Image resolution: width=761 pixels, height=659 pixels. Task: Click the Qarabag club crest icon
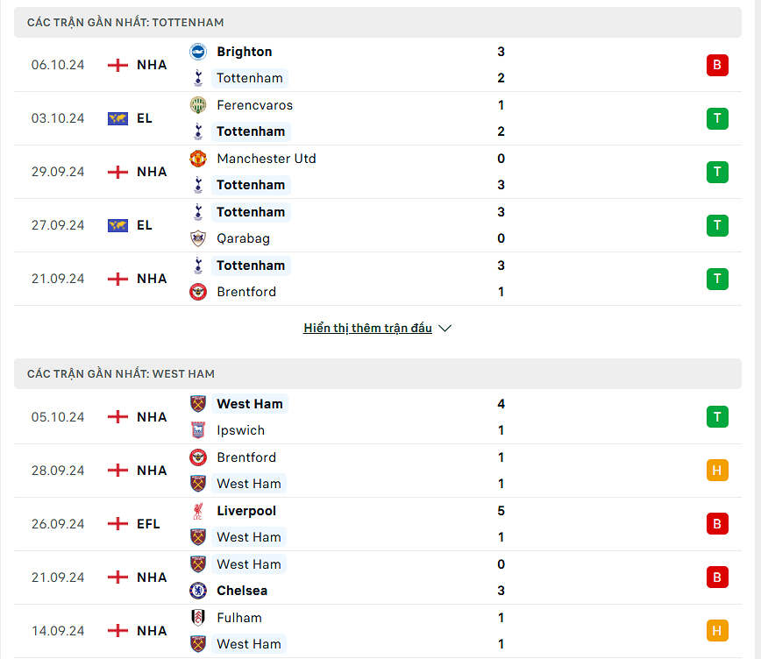coord(198,238)
